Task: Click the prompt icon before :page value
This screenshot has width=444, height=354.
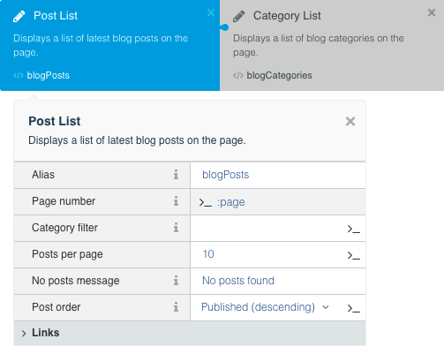Action: pos(206,202)
